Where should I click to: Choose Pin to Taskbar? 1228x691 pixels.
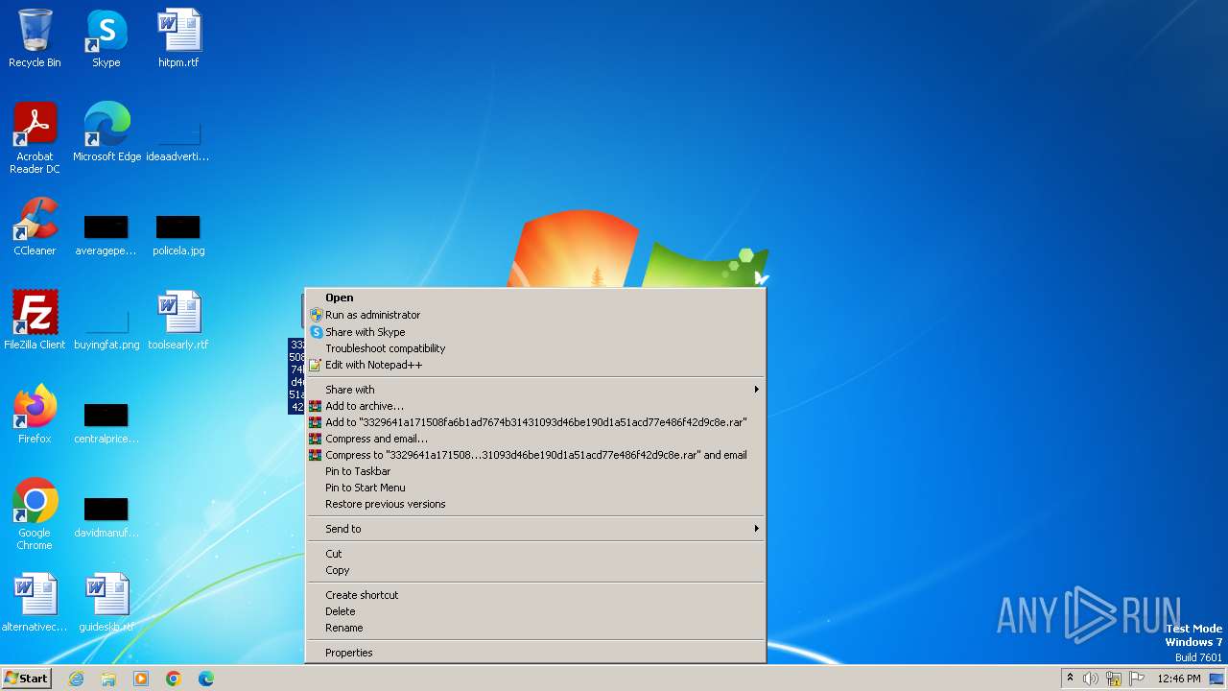(x=535, y=471)
